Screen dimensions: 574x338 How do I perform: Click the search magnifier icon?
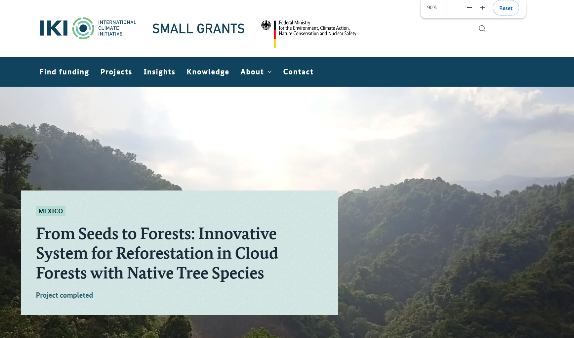(482, 28)
